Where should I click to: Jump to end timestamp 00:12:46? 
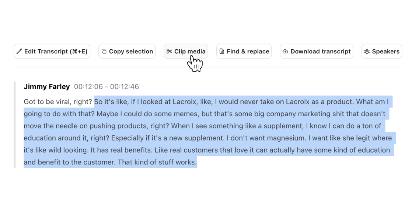(x=125, y=87)
